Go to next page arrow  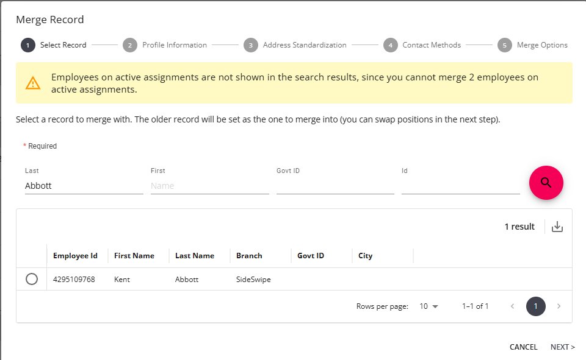point(559,306)
